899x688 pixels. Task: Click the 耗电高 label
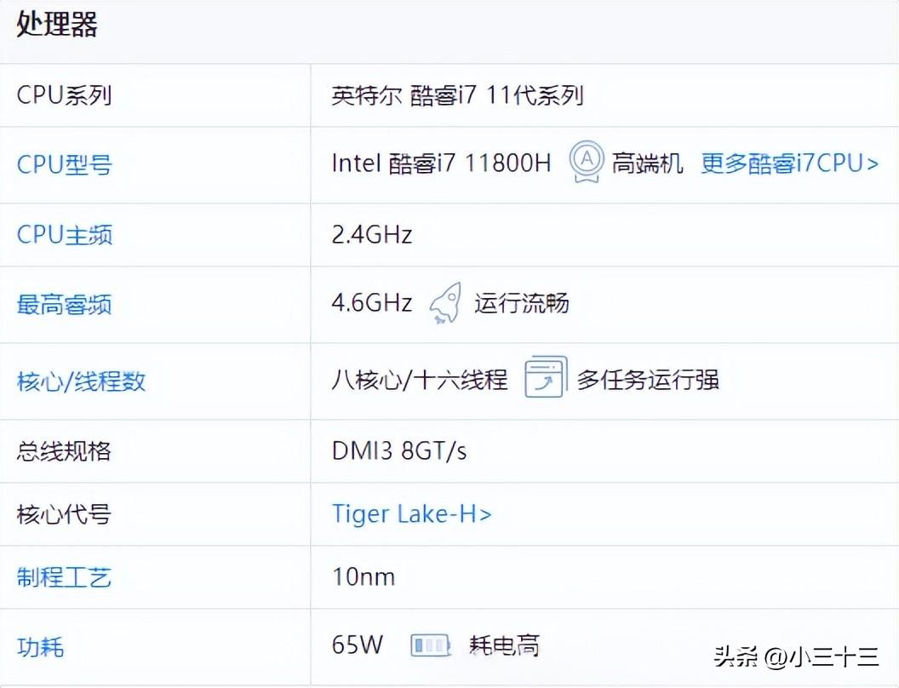[x=504, y=646]
